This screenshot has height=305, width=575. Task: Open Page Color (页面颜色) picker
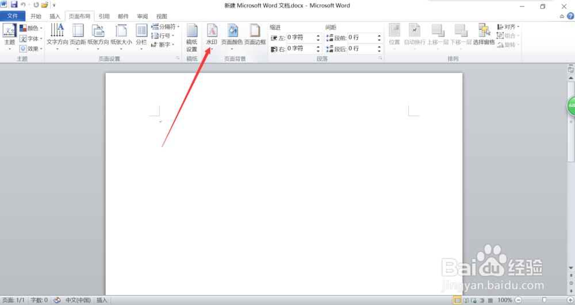[x=232, y=37]
